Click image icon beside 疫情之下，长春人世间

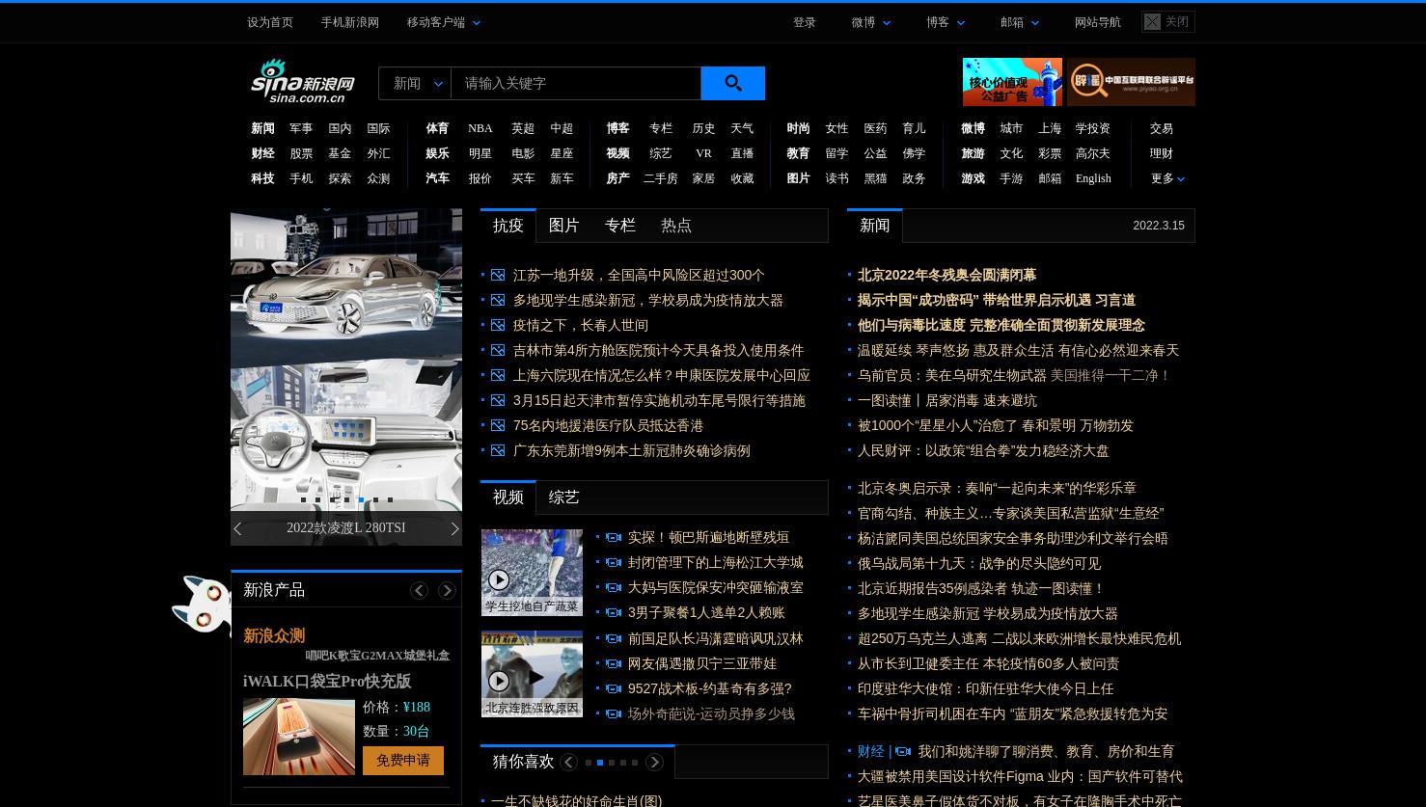498,326
